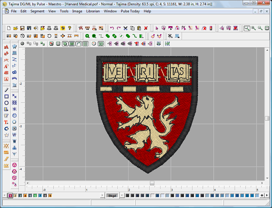
Task: Click the yellow question mark Help icon
Action: (x=69, y=28)
